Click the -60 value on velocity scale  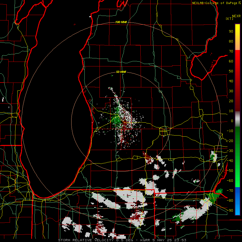coord(230,181)
